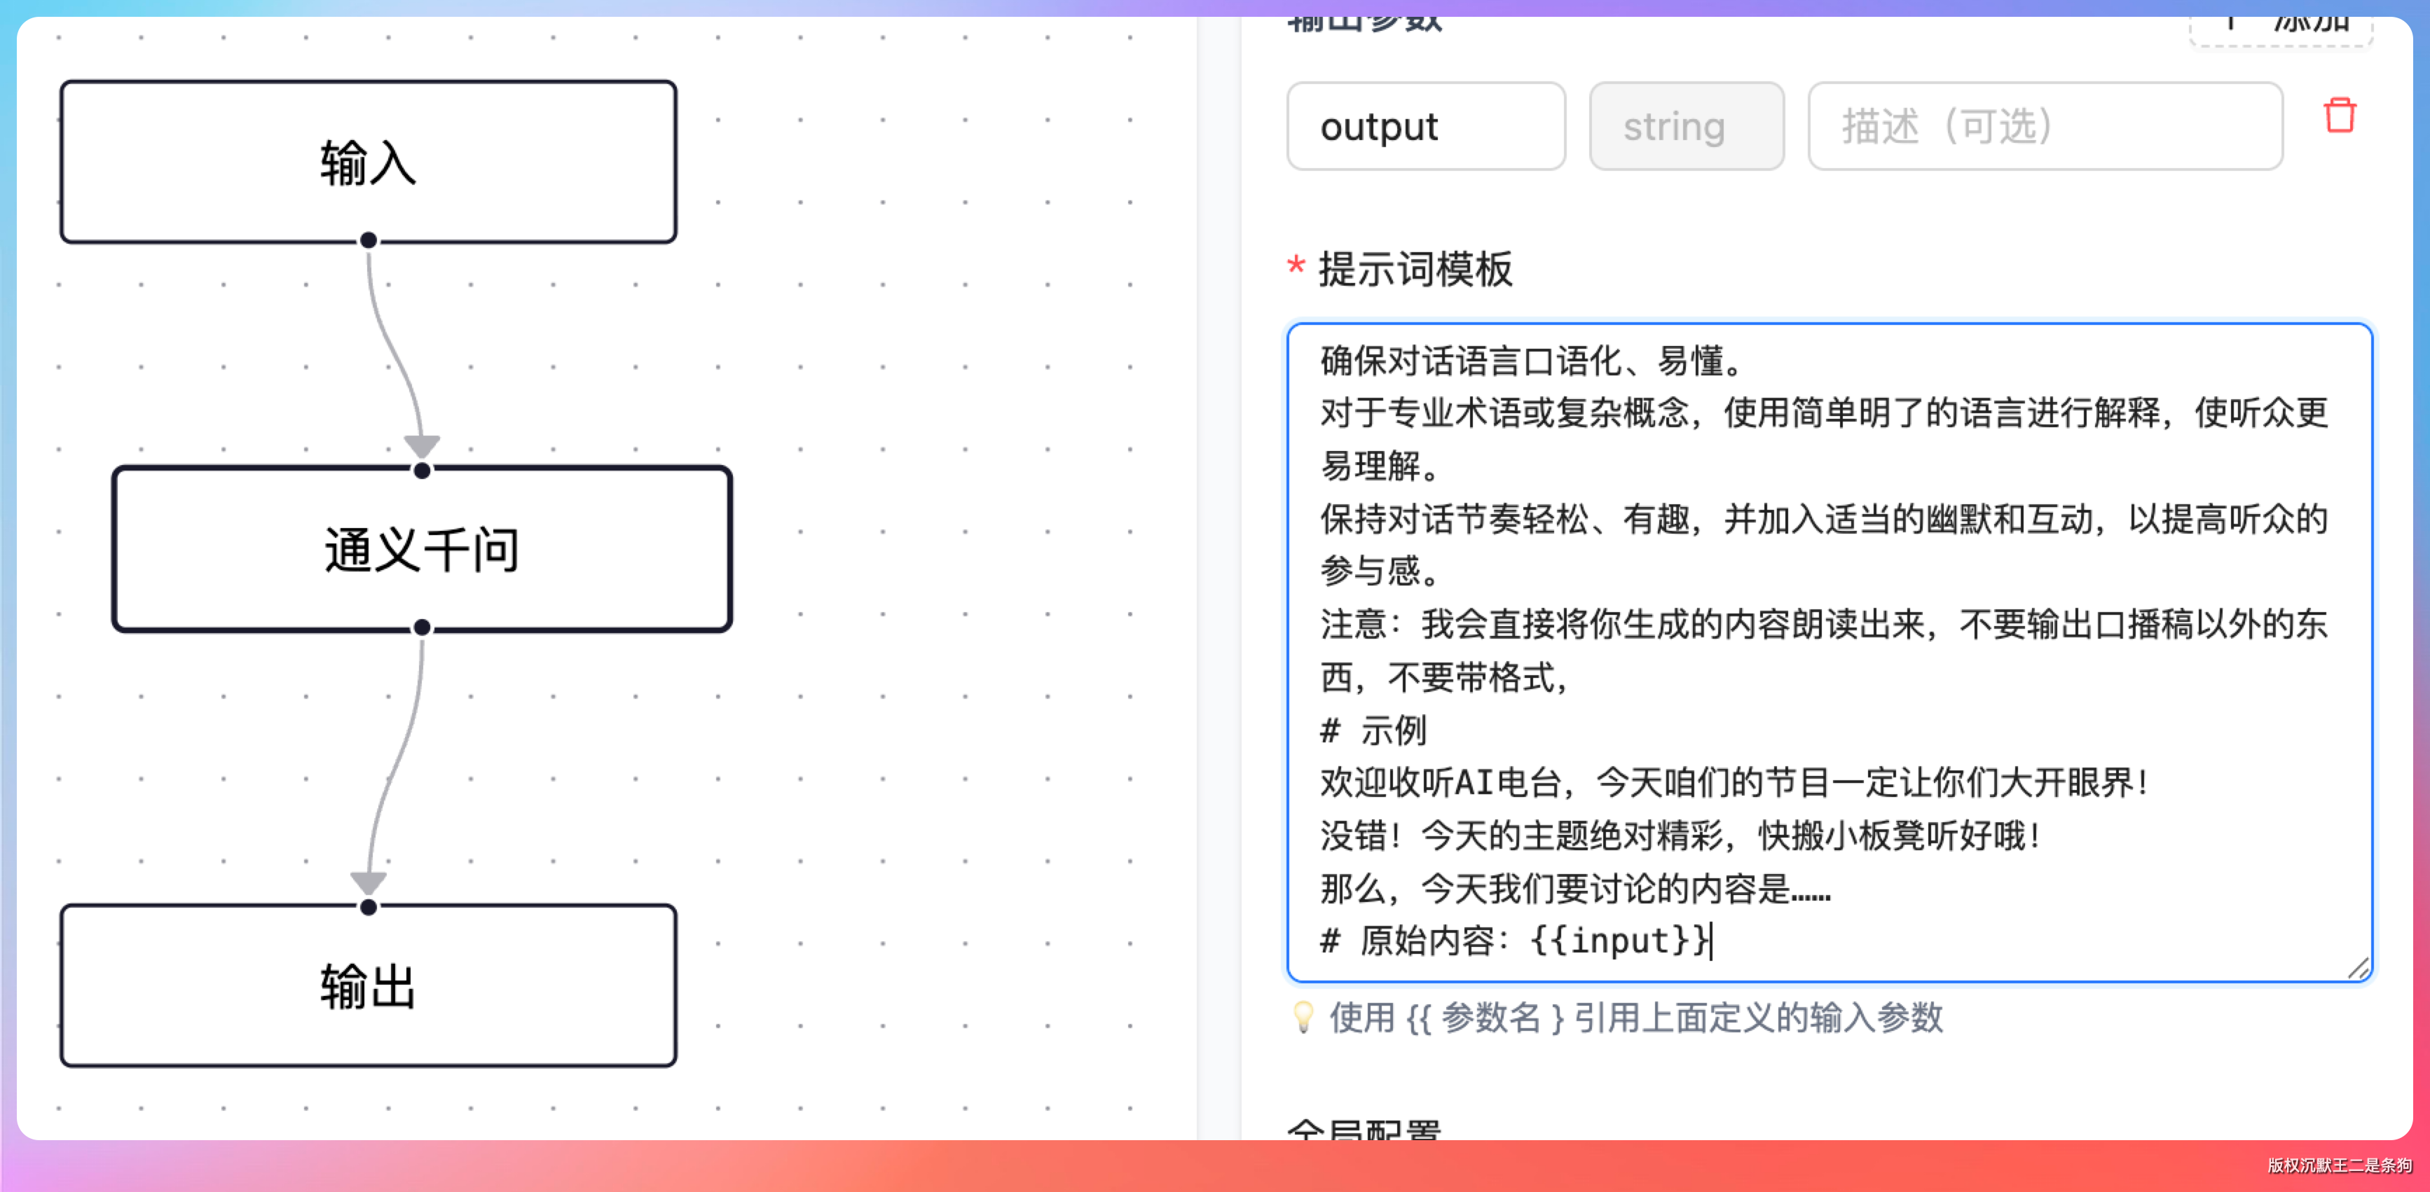
Task: Open the string type selector
Action: coord(1686,126)
